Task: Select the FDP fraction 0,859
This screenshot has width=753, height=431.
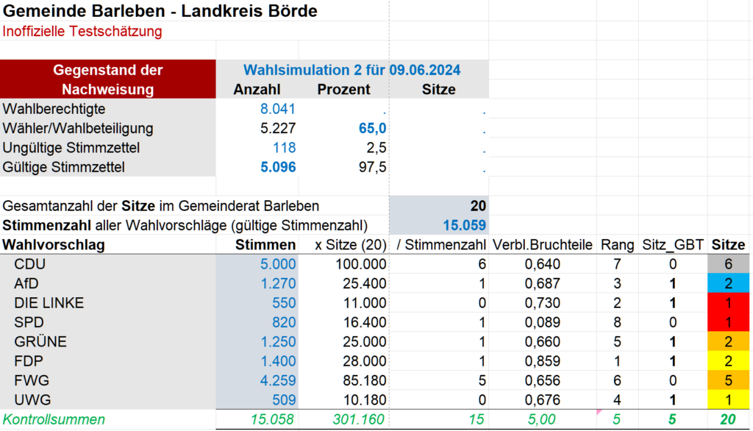Action: pyautogui.click(x=543, y=361)
